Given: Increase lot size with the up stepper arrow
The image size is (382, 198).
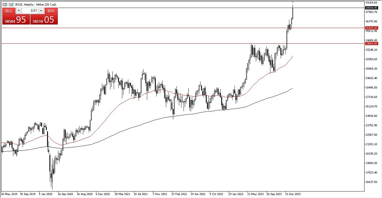Looking at the screenshot, I should point(41,11).
